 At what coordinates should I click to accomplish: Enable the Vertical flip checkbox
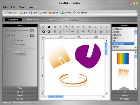[13, 41]
